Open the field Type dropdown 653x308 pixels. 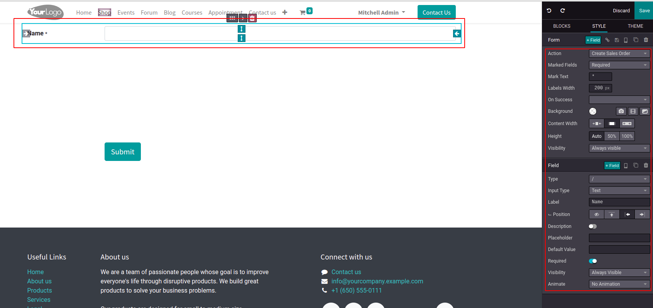pos(619,179)
